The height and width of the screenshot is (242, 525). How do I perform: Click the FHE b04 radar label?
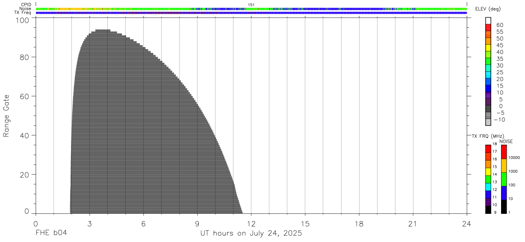pyautogui.click(x=50, y=233)
